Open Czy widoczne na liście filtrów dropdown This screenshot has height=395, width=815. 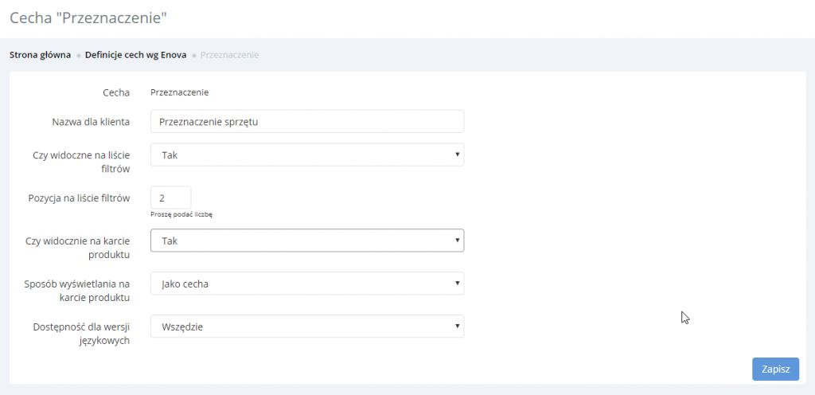click(x=306, y=154)
